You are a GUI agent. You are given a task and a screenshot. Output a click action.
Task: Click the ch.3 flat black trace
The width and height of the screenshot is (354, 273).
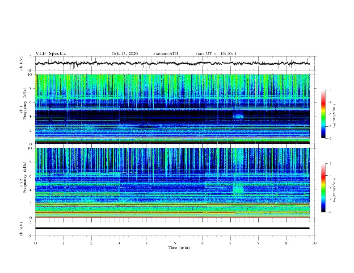pyautogui.click(x=172, y=228)
